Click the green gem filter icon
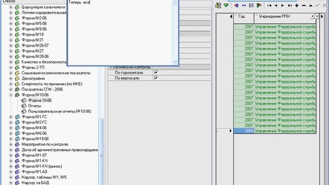 tap(226, 5)
